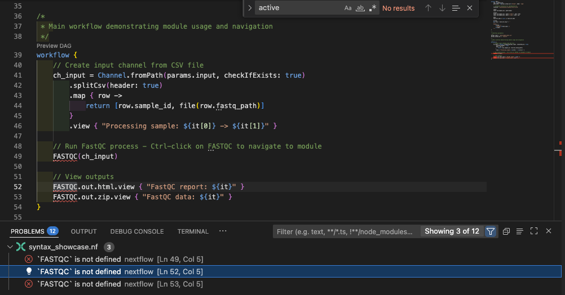This screenshot has height=295, width=565.
Task: Click Find in Selection icon
Action: pos(456,8)
